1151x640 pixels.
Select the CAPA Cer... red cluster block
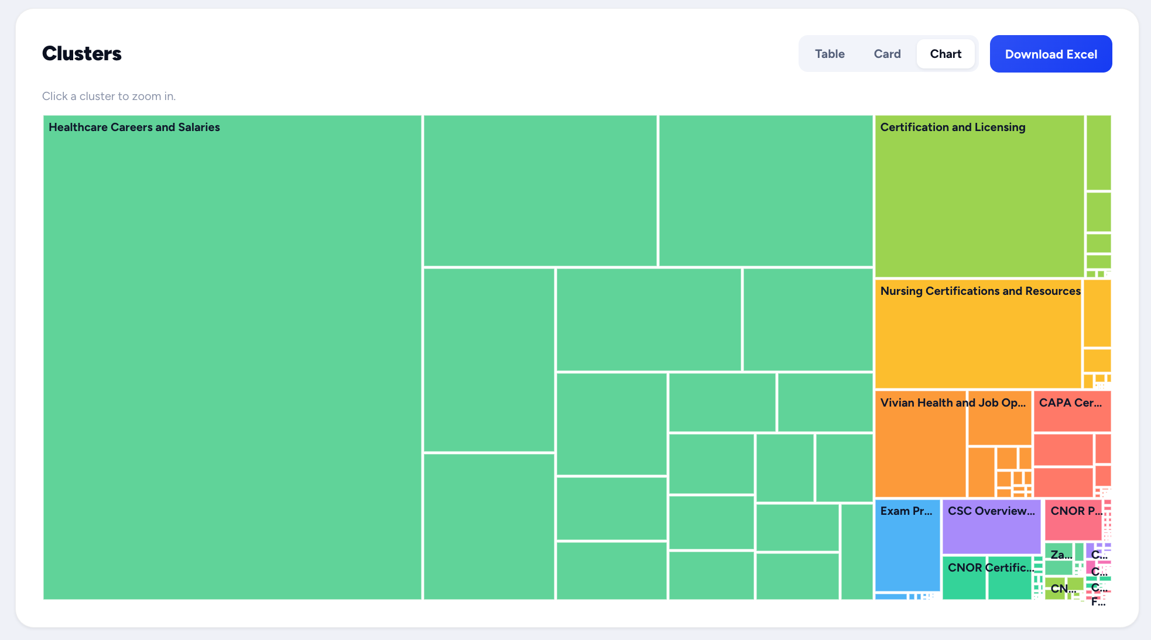click(x=1072, y=411)
